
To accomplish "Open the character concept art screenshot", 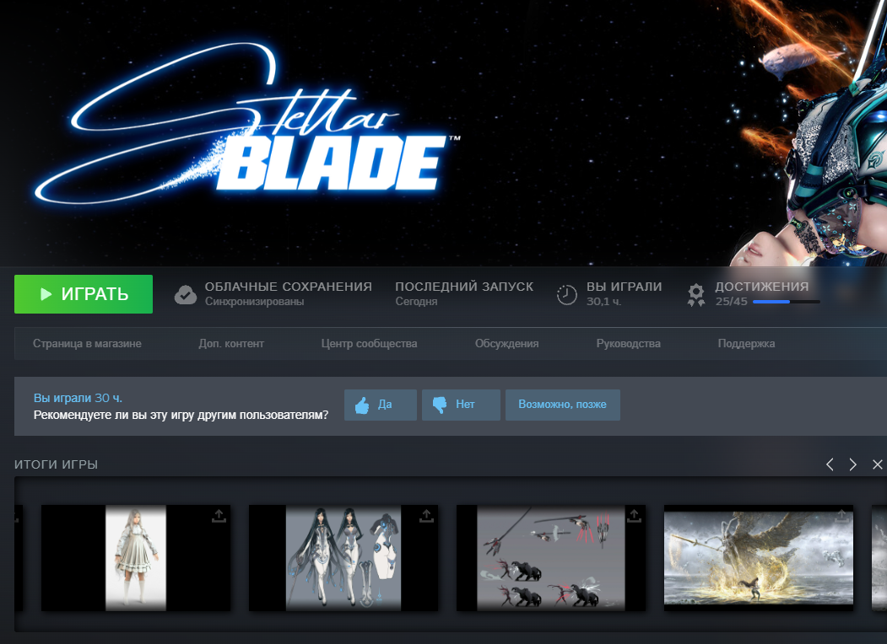I will tap(343, 557).
